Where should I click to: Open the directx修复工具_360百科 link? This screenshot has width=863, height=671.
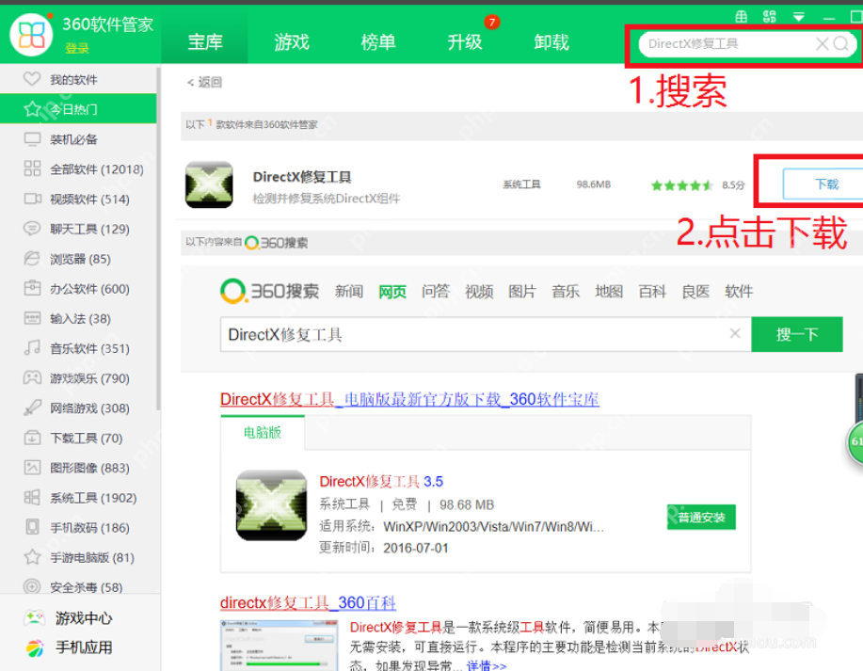pos(308,602)
